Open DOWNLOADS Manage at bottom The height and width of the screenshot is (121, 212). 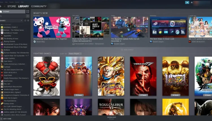click(x=112, y=118)
